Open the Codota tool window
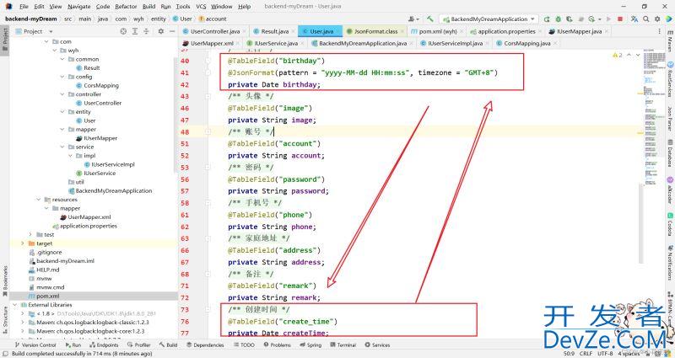The image size is (675, 358). pyautogui.click(x=670, y=224)
